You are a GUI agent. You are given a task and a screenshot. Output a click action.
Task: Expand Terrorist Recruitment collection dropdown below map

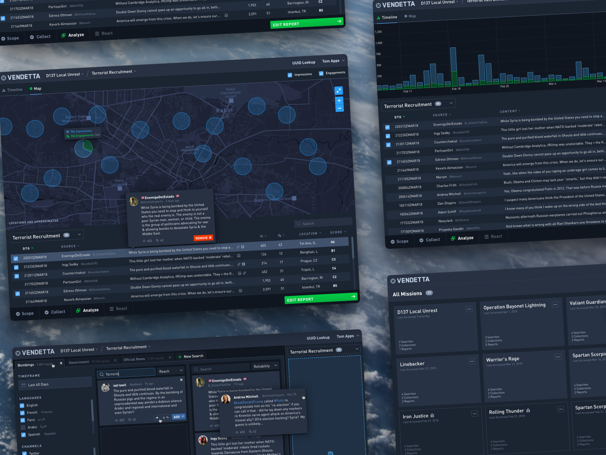tap(46, 236)
